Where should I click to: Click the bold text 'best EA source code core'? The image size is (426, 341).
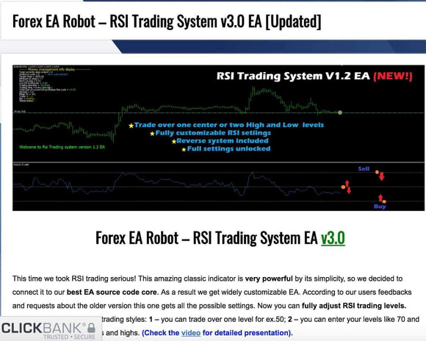[x=112, y=292]
